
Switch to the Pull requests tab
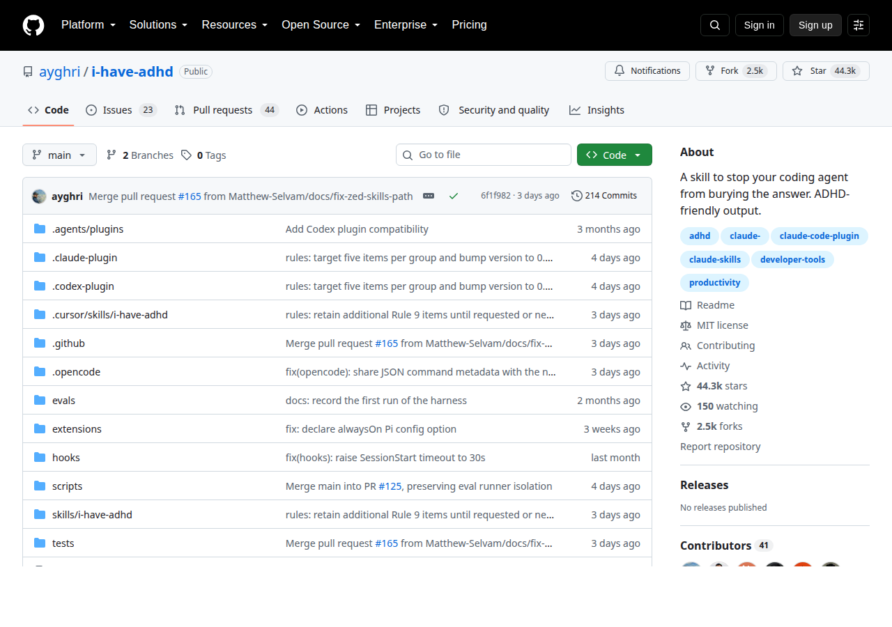coord(226,110)
